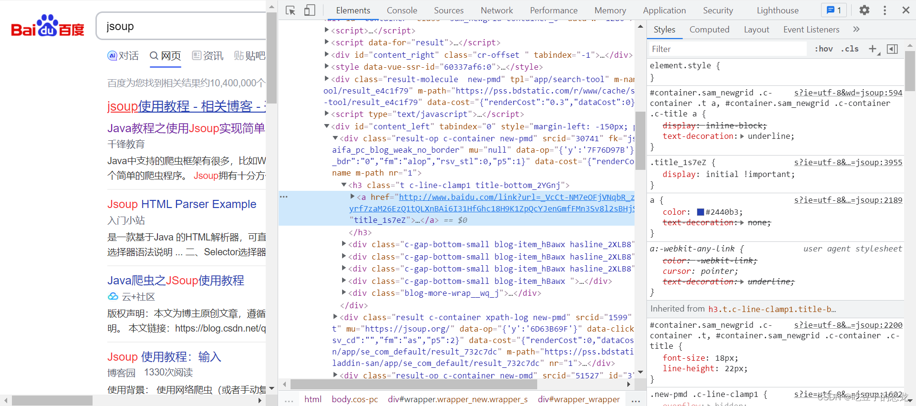916x406 pixels.
Task: Open the Jsoup HTML Parser Example result
Action: (x=182, y=204)
